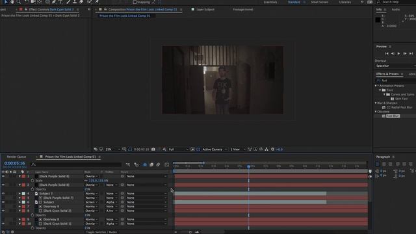
Task: Collapse Blur & Sharpen category
Action: pos(376,103)
